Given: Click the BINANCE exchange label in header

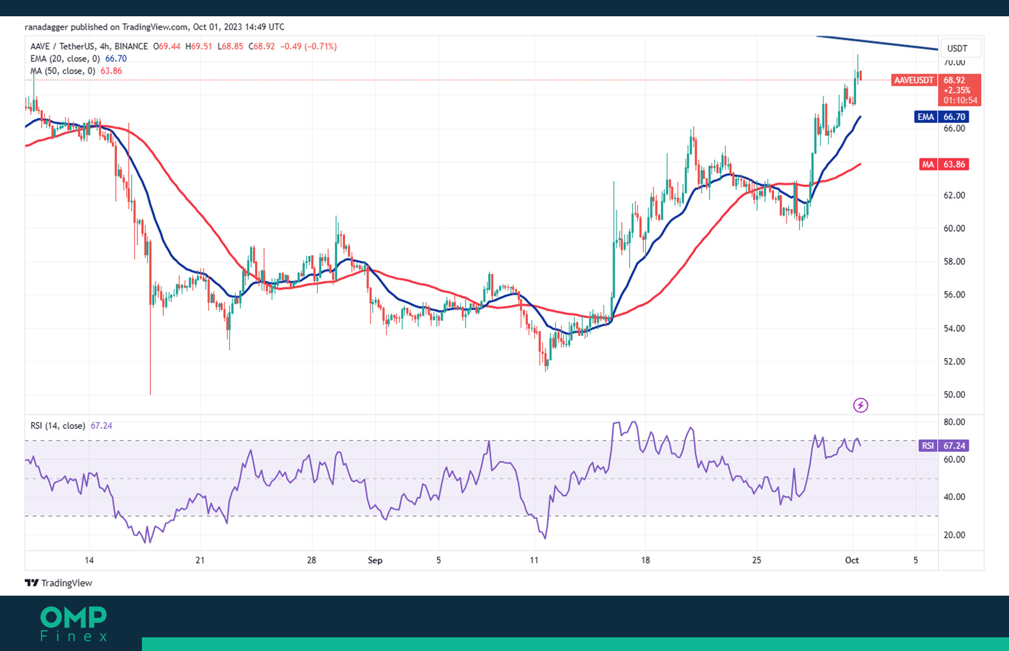Looking at the screenshot, I should click(131, 46).
